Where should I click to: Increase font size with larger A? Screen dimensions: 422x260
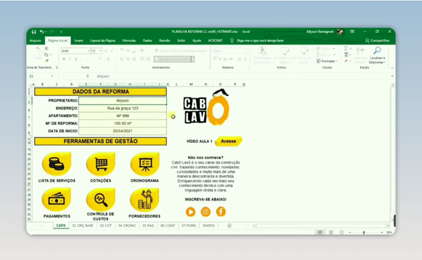106,51
